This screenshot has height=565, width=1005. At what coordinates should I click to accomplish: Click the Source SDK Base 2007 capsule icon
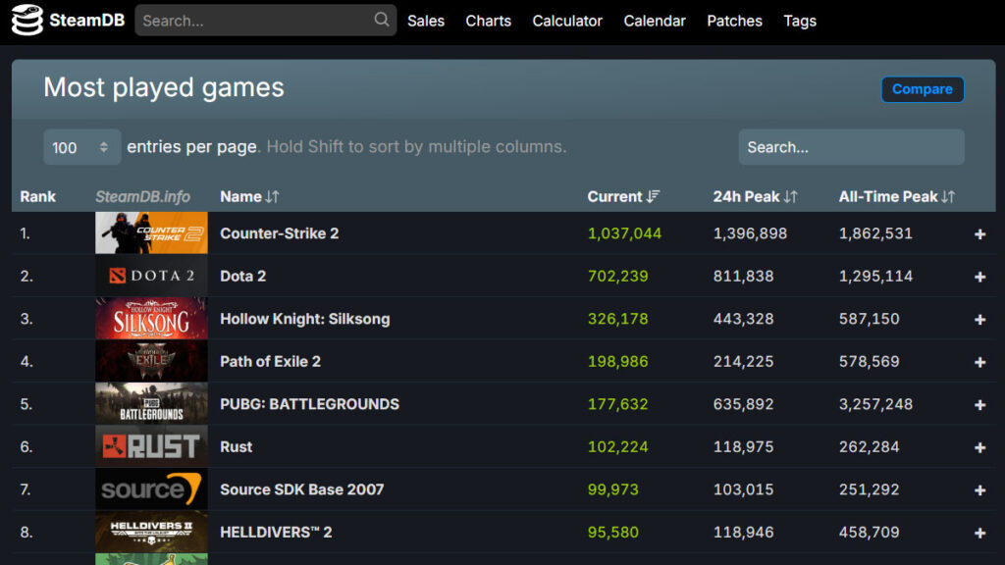tap(150, 489)
